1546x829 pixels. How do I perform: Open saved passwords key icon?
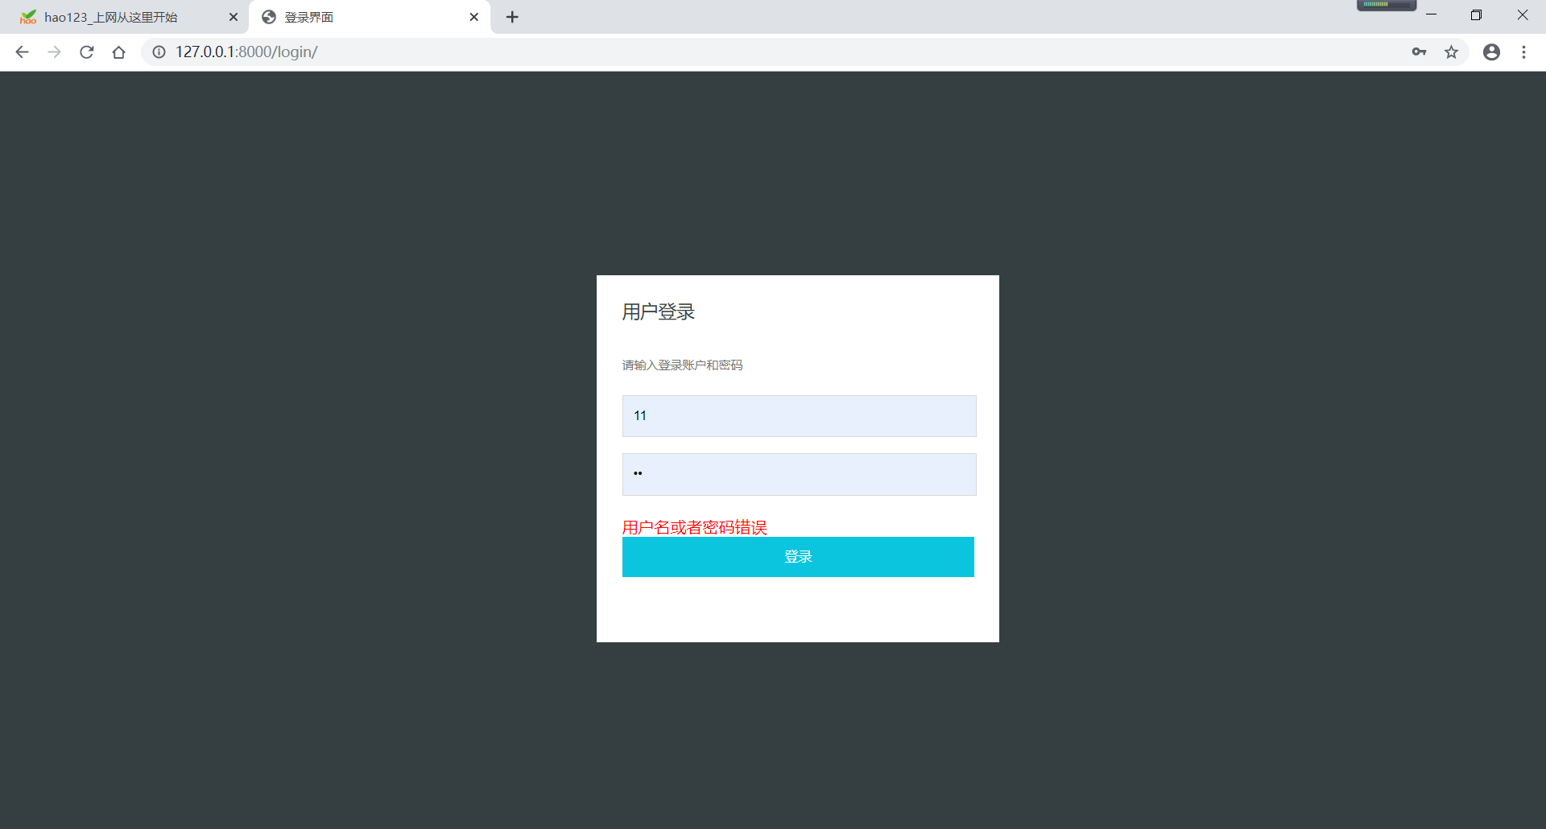tap(1419, 52)
